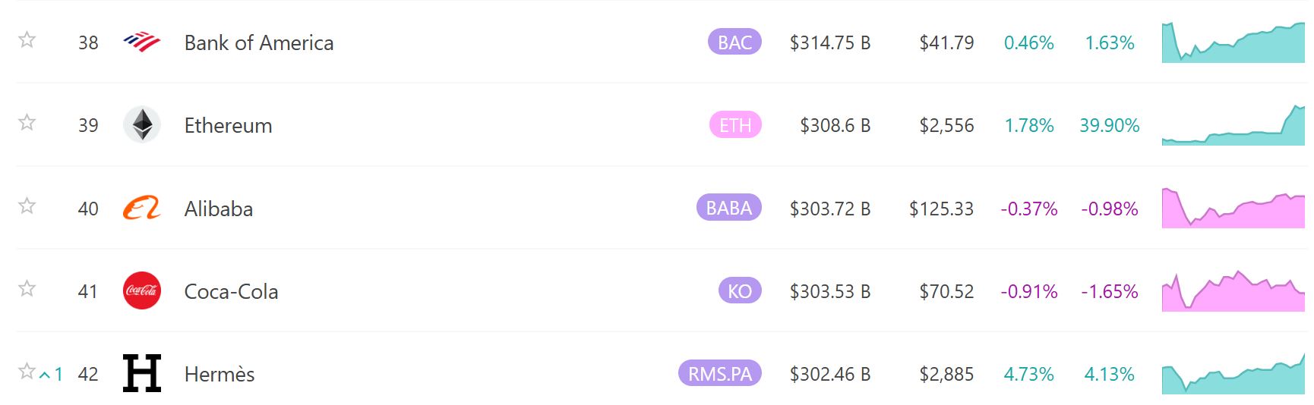Click the orange Alibaba logo icon

[142, 208]
